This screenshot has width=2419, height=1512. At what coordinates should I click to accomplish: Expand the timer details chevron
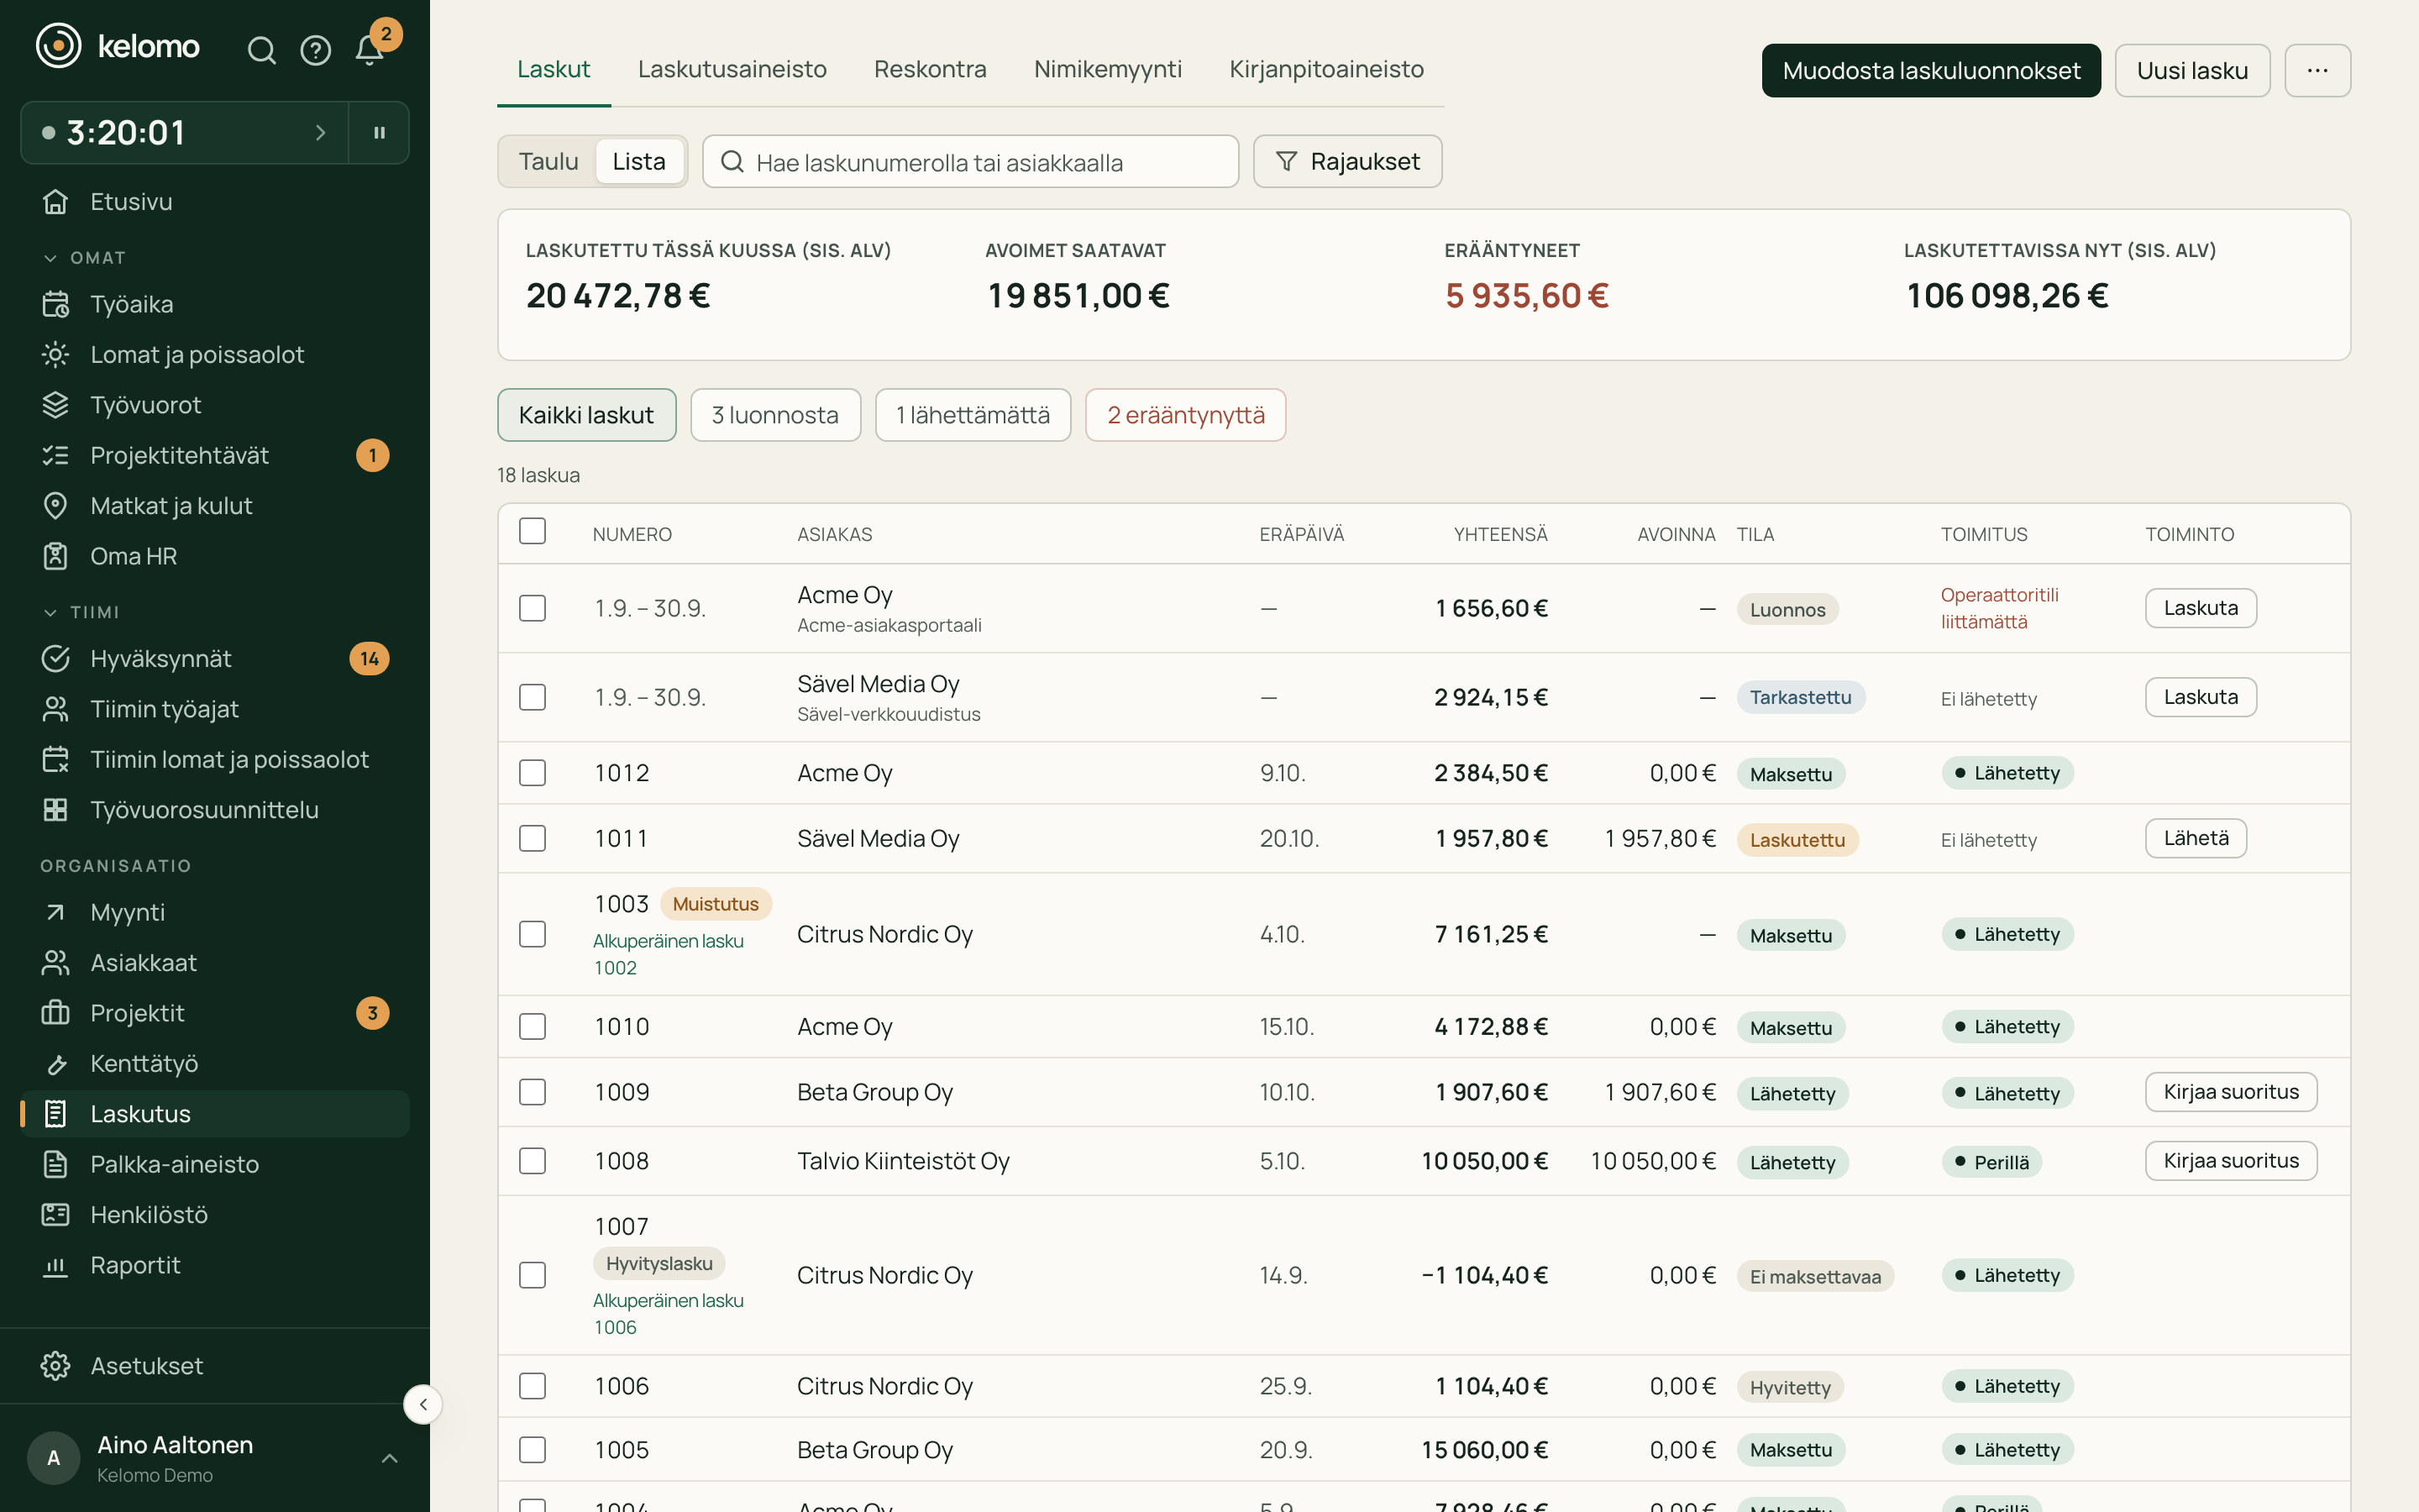(x=320, y=132)
